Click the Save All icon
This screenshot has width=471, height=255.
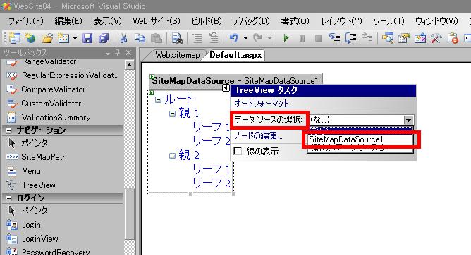104,38
